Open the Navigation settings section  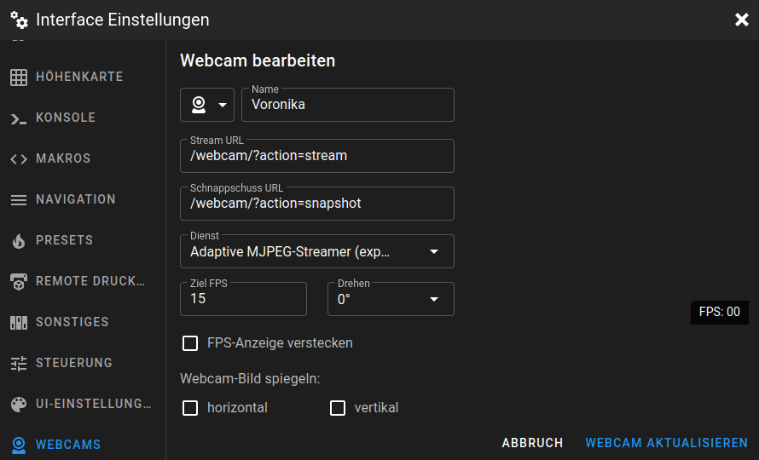tap(75, 199)
